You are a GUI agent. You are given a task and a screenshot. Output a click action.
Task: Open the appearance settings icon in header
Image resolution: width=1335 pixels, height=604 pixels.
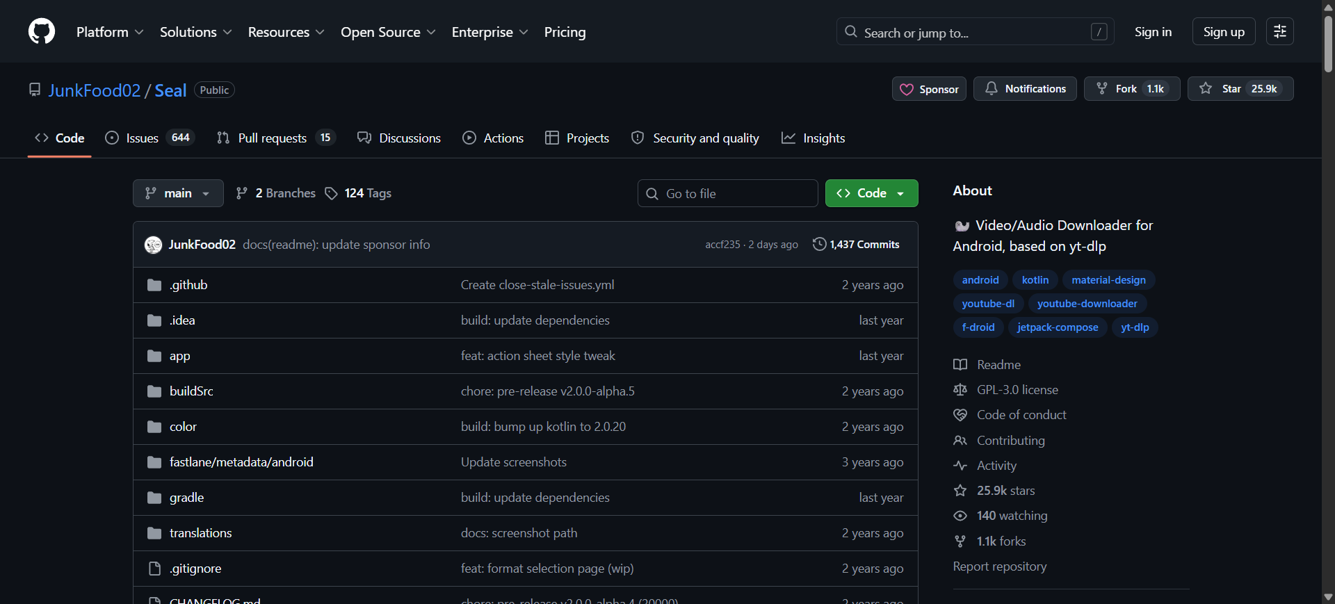point(1279,32)
